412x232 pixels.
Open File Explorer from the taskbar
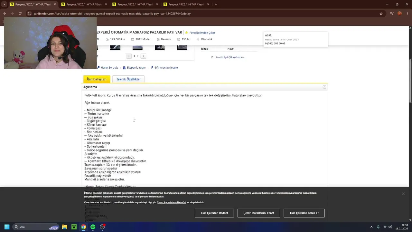tap(64, 227)
